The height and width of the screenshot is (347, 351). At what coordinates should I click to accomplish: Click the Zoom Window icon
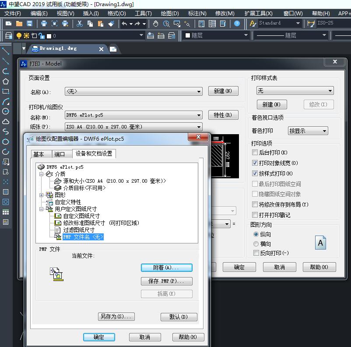(177, 23)
